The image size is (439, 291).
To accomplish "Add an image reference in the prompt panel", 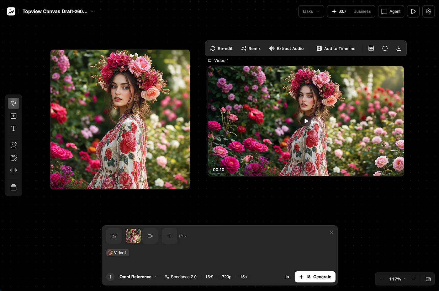I will click(114, 236).
